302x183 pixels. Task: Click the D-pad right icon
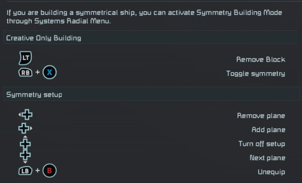point(24,129)
